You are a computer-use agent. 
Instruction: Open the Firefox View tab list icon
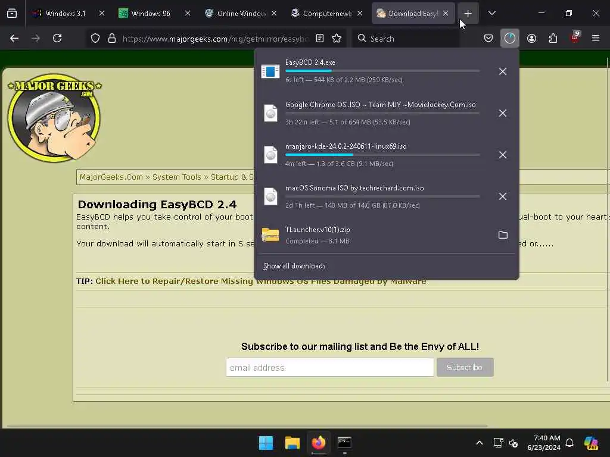coord(12,13)
